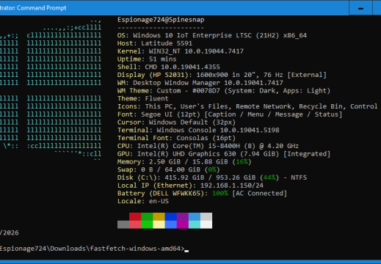Click the /2026 date text
Image resolution: width=381 pixels, height=264 pixels.
(10, 232)
